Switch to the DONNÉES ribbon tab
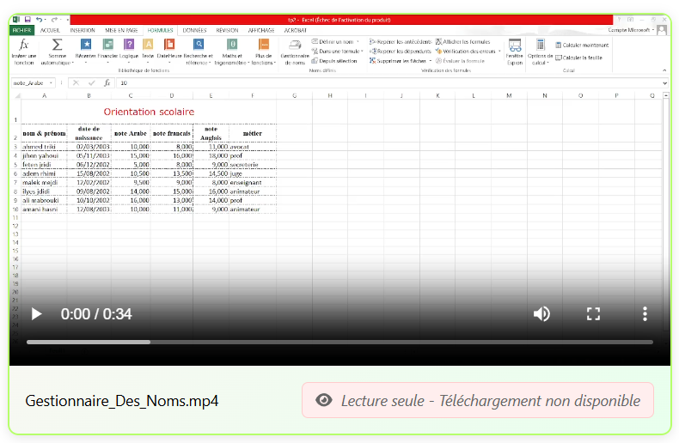This screenshot has width=679, height=443. click(194, 30)
